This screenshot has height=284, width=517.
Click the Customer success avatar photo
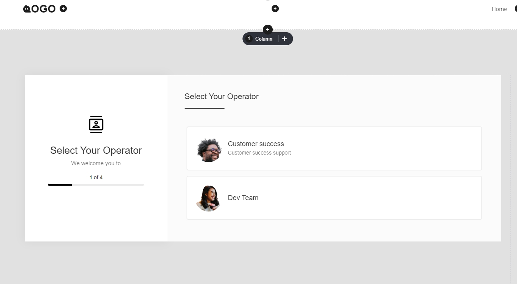209,150
